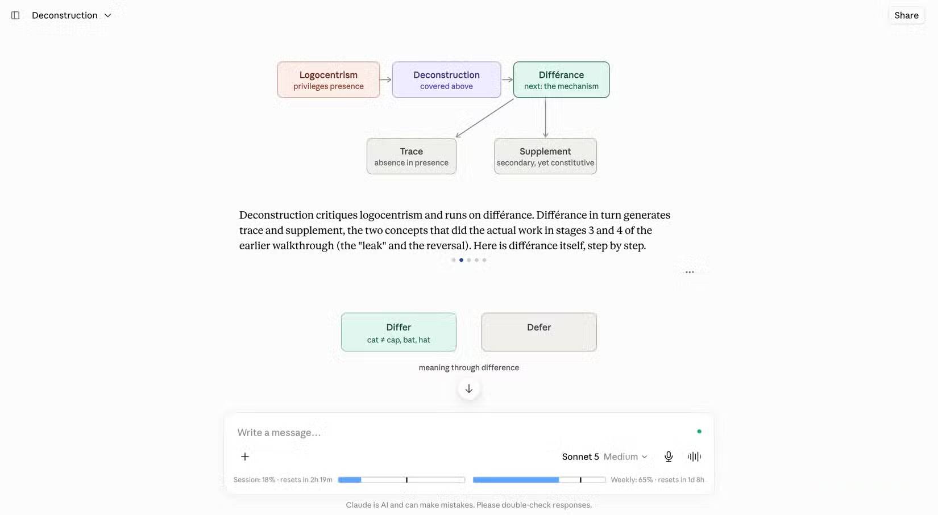Click the Share button
Screen dimensions: 938x515
pyautogui.click(x=906, y=15)
